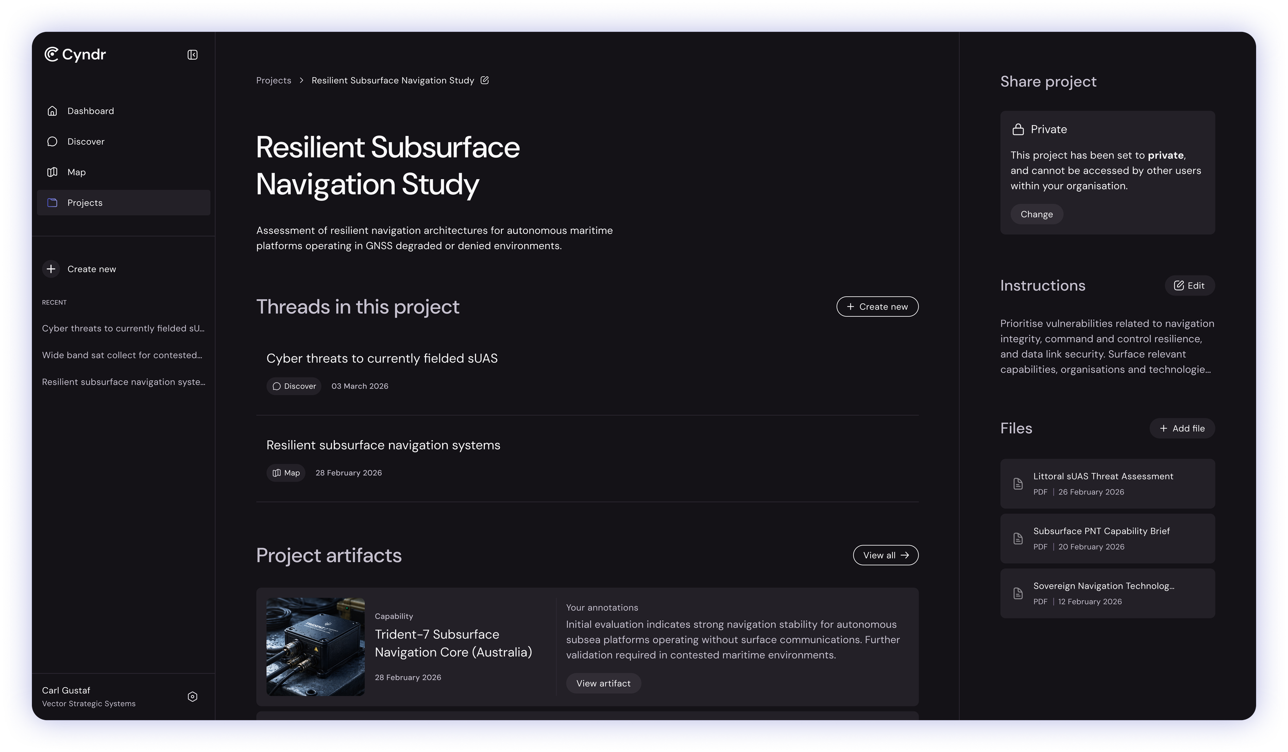Create a new thread in this project
The height and width of the screenshot is (752, 1288).
click(877, 306)
